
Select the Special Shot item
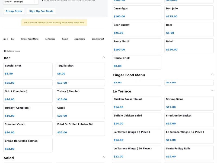click(28, 70)
